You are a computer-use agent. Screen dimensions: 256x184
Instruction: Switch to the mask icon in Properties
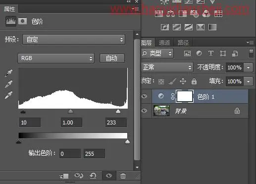[22, 21]
